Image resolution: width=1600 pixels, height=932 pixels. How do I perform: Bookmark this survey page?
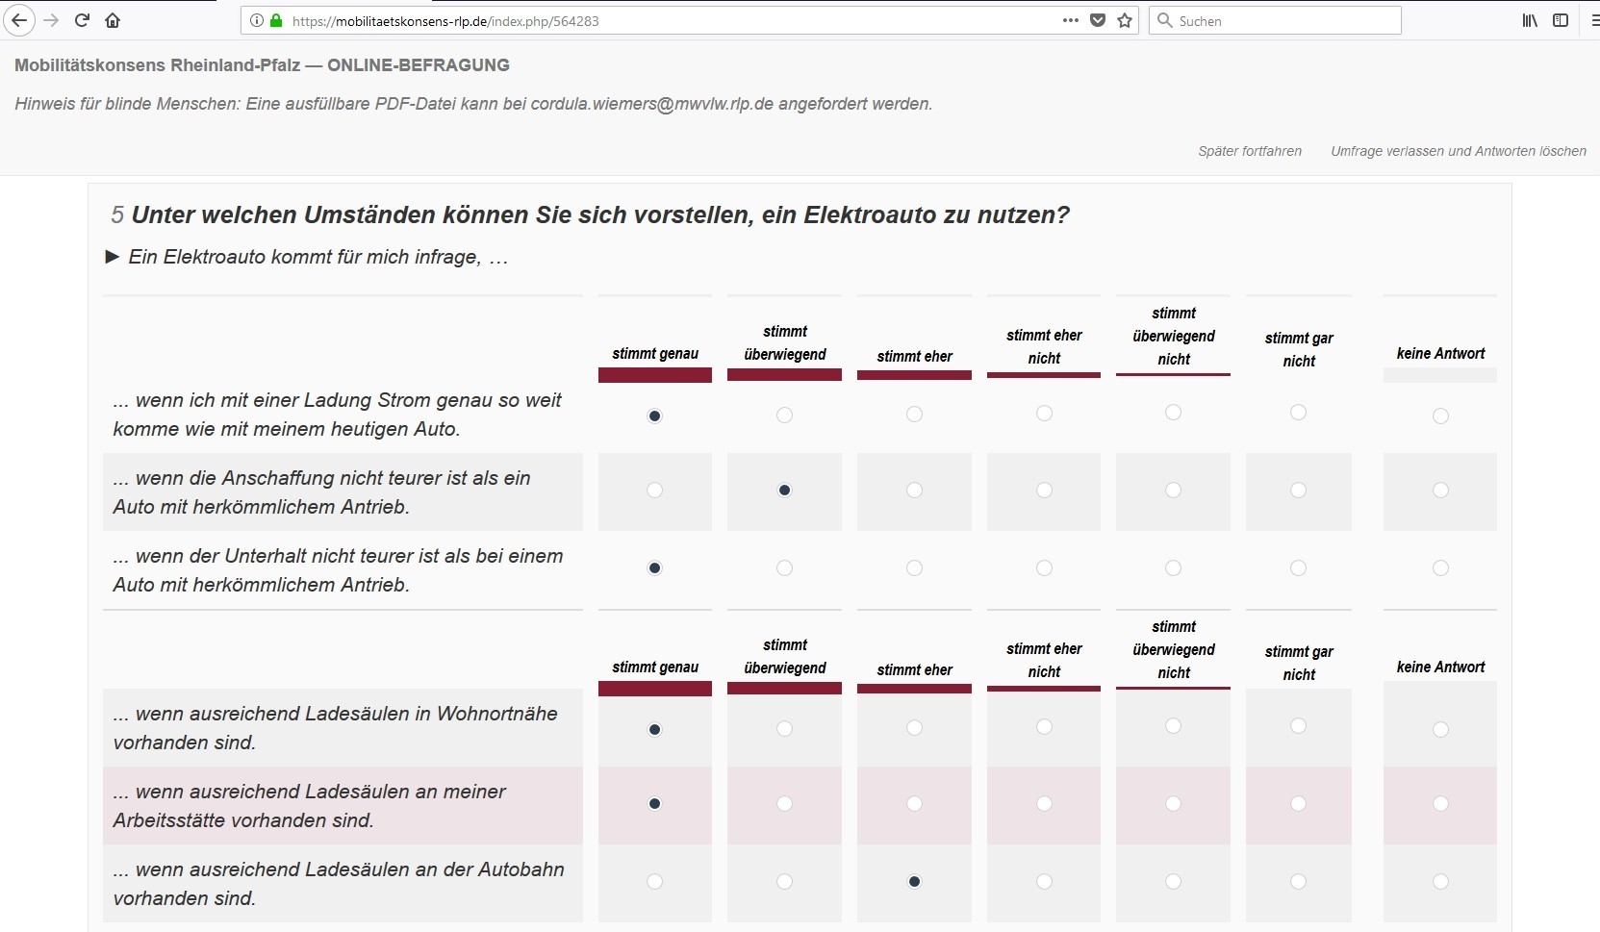point(1124,20)
